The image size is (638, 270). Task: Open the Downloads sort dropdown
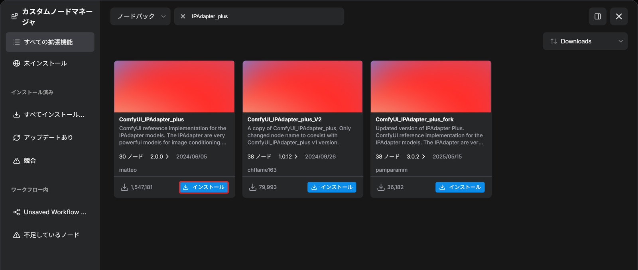click(x=585, y=41)
